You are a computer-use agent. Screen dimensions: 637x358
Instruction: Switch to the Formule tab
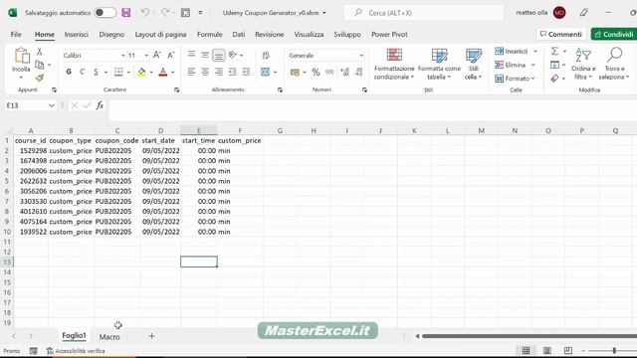210,35
